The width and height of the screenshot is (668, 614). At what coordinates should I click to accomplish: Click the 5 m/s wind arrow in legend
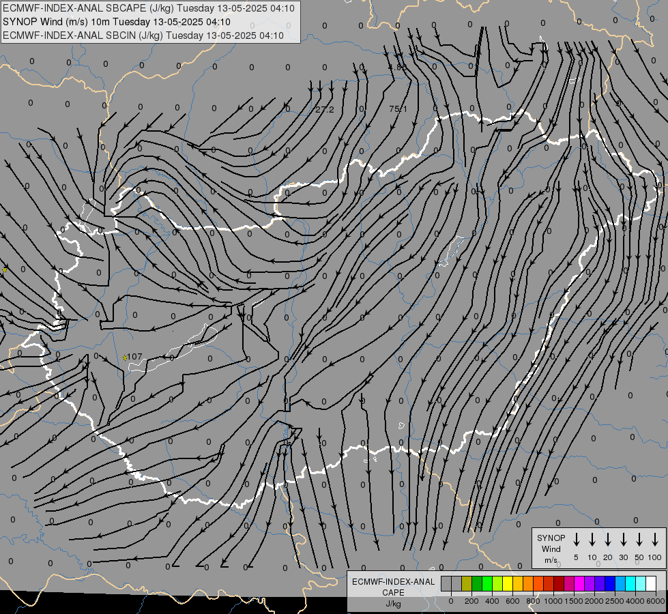pos(577,540)
